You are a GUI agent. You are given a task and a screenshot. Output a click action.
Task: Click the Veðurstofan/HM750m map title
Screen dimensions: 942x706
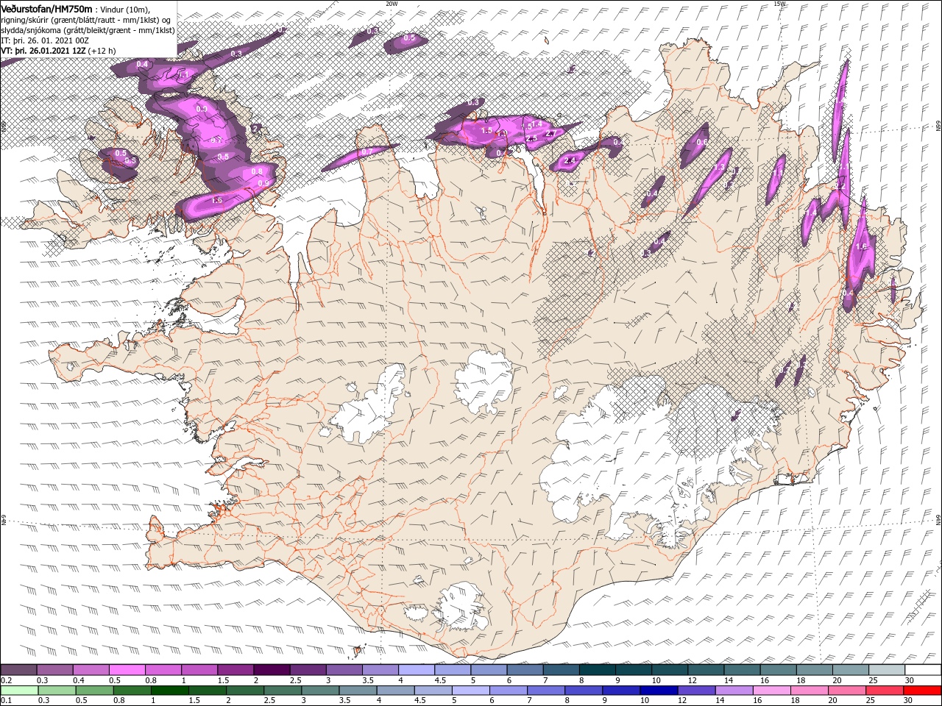pos(46,8)
